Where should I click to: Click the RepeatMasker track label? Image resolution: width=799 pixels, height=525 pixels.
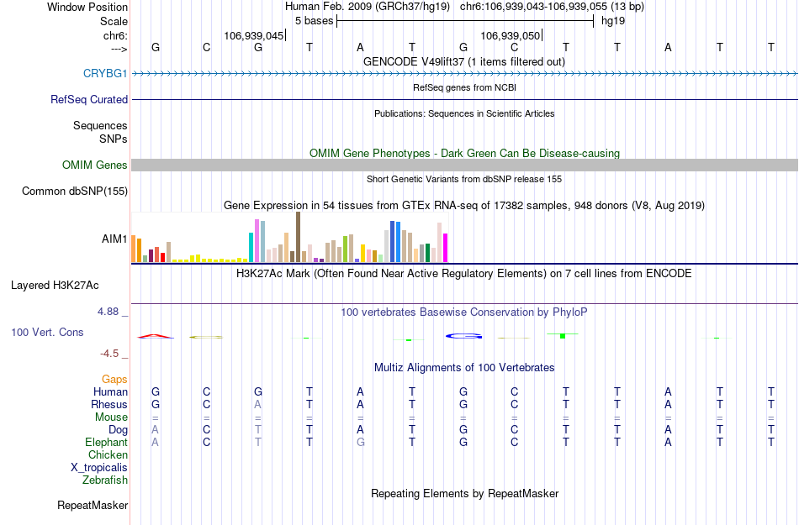pyautogui.click(x=93, y=505)
